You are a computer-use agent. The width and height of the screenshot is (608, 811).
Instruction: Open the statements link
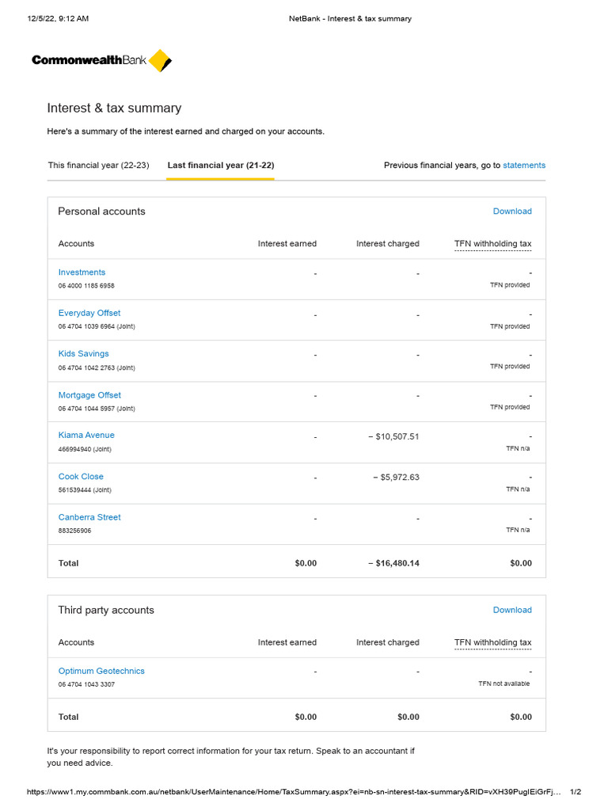click(x=524, y=166)
